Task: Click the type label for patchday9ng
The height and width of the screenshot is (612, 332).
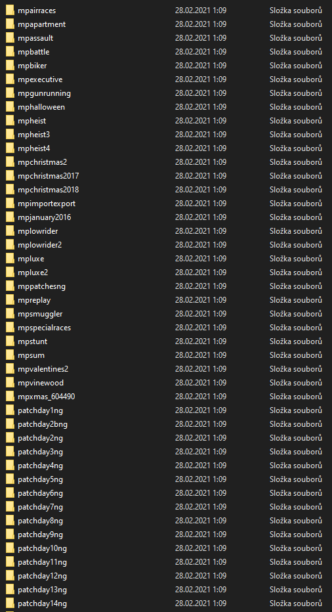Action: (x=296, y=535)
